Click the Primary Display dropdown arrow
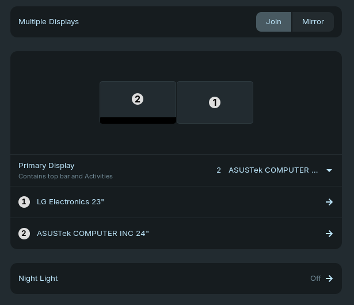The height and width of the screenshot is (305, 354). coord(329,170)
